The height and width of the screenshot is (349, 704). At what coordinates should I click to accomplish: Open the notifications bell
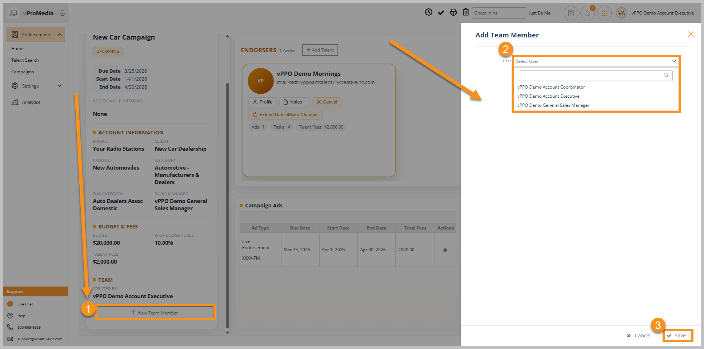(x=587, y=13)
